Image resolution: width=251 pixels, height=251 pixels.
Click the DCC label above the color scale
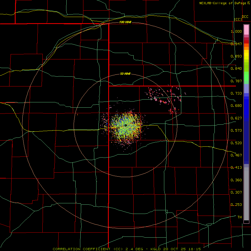point(245,17)
